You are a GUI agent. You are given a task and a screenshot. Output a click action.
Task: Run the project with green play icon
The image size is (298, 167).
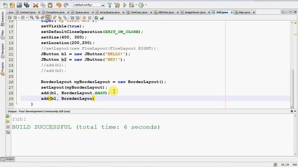coord(125,5)
